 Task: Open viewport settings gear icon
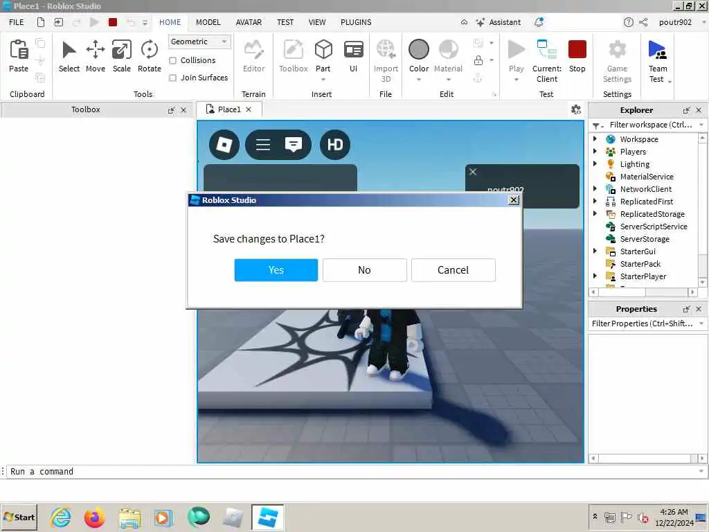click(x=575, y=109)
